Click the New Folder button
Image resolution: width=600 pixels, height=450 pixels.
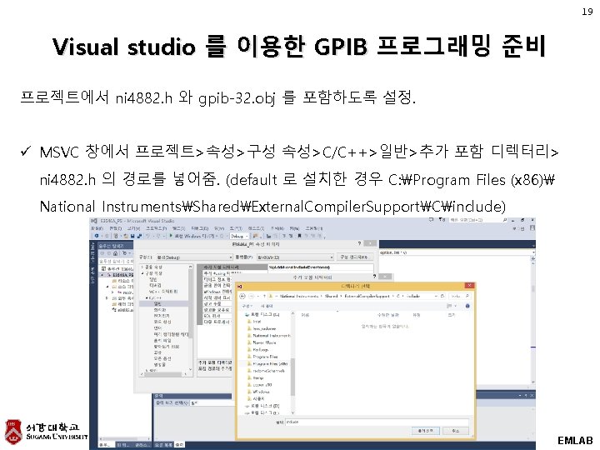coord(267,306)
